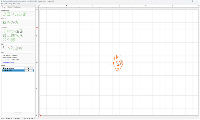Click the fourth Boolean operation icon
This screenshot has height=120, width=200.
[16, 23]
